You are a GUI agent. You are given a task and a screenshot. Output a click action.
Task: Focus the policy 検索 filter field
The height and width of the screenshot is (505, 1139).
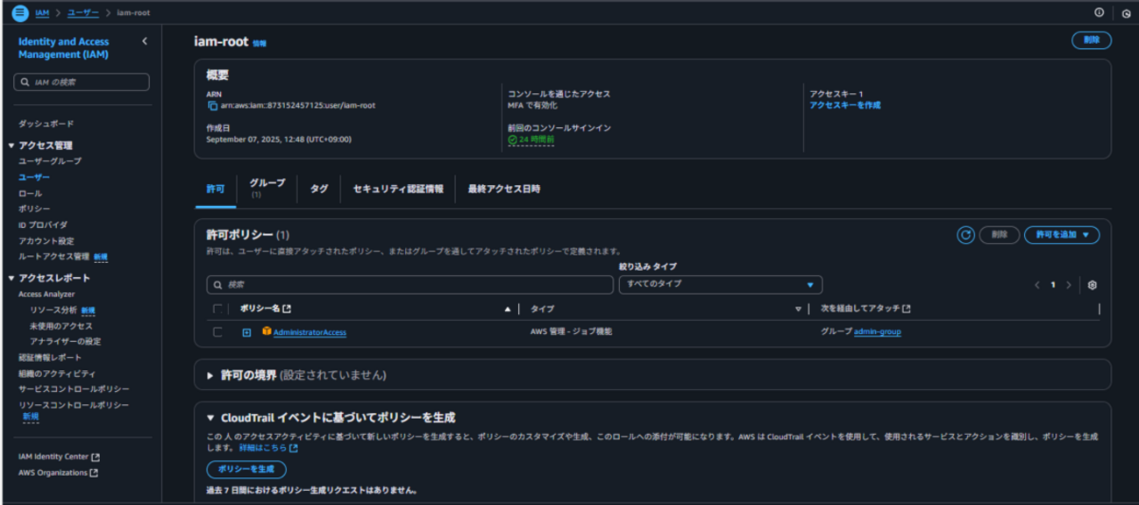[x=410, y=285]
